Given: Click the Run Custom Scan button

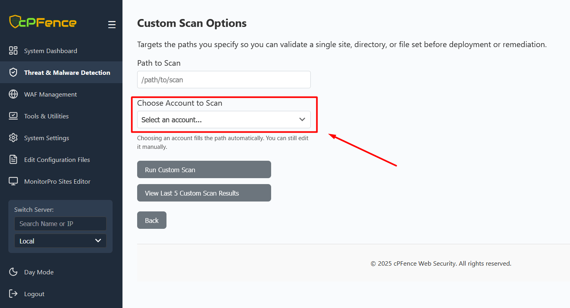Looking at the screenshot, I should 204,169.
